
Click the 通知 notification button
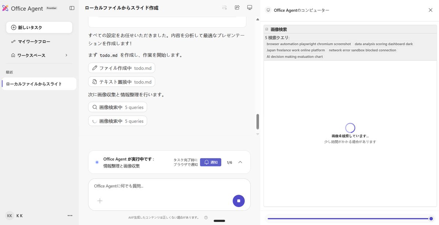211,162
